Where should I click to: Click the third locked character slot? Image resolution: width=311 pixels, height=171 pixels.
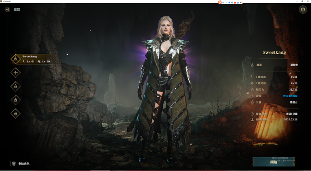16,114
